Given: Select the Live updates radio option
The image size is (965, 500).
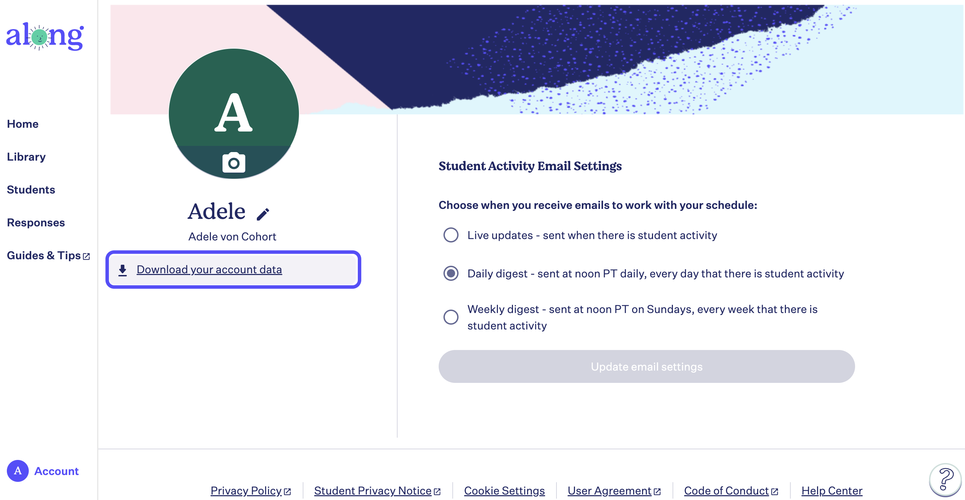Looking at the screenshot, I should pyautogui.click(x=451, y=235).
